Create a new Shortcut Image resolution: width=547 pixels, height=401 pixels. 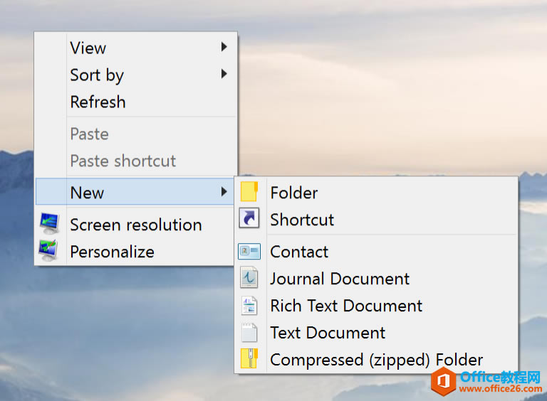tap(376, 219)
